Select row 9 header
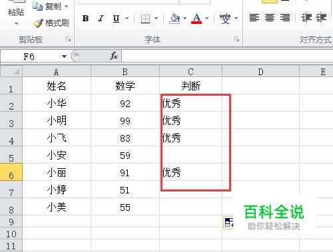Image resolution: width=333 pixels, height=252 pixels. (x=11, y=221)
